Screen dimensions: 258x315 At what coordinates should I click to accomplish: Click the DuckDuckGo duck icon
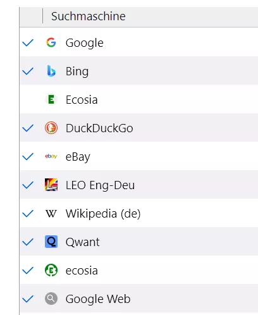point(51,128)
